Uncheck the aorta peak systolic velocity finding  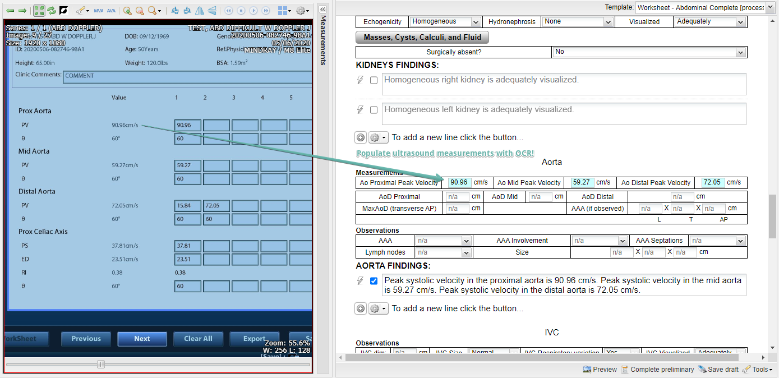point(374,281)
